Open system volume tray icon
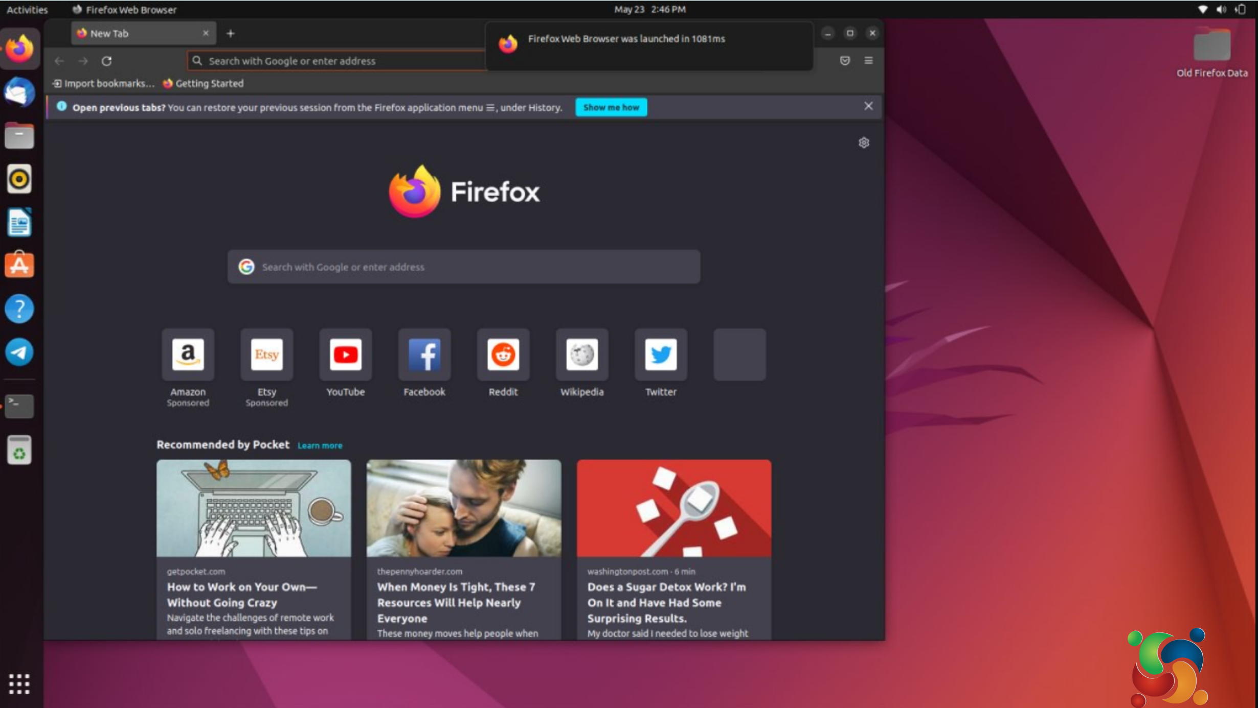Screen dimensions: 1258x708 click(1222, 9)
